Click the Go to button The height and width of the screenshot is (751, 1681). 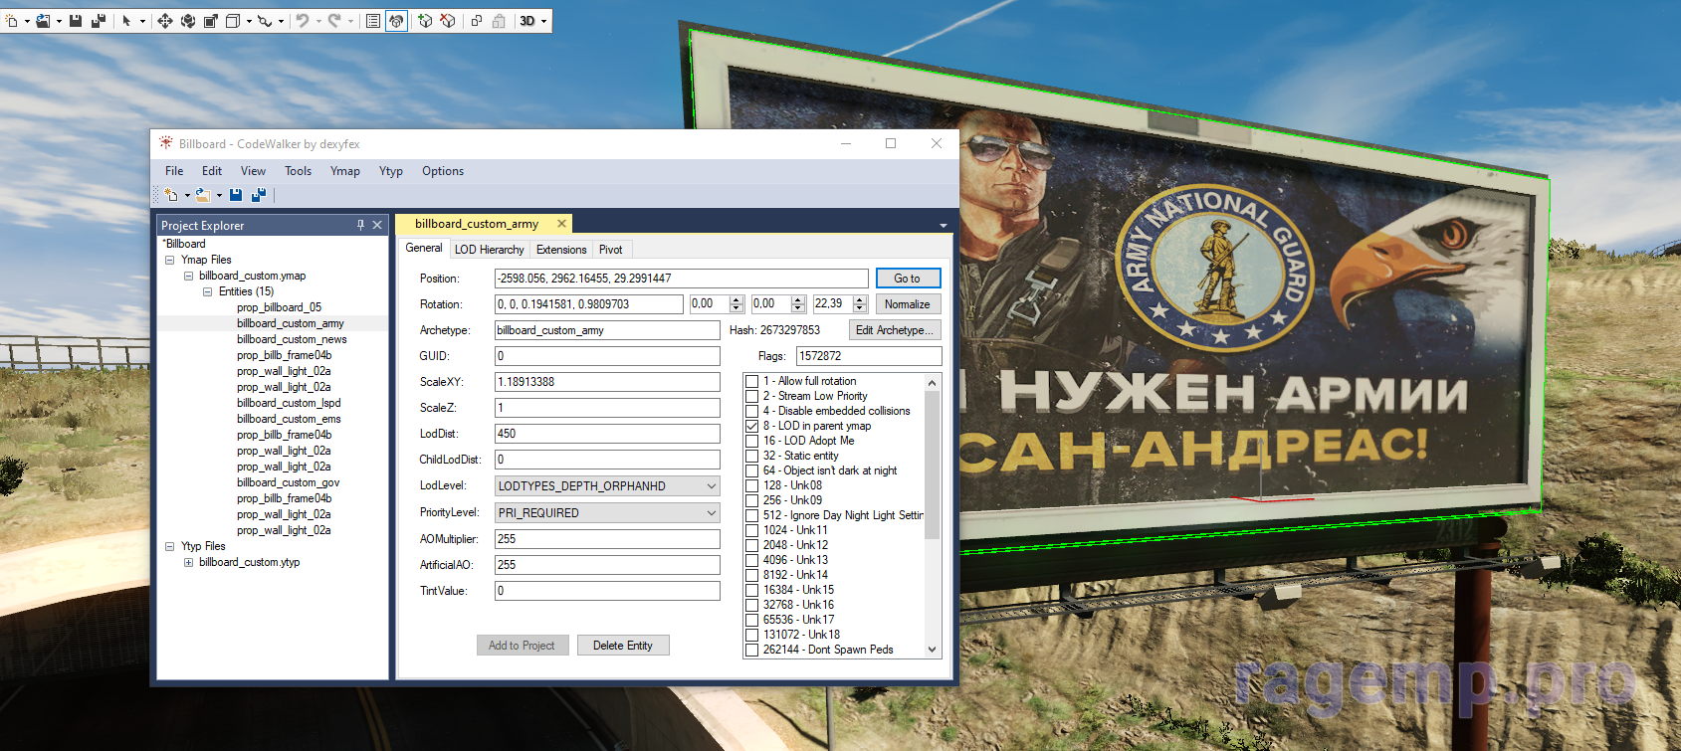pyautogui.click(x=907, y=279)
